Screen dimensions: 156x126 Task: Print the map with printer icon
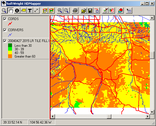(x=75, y=11)
